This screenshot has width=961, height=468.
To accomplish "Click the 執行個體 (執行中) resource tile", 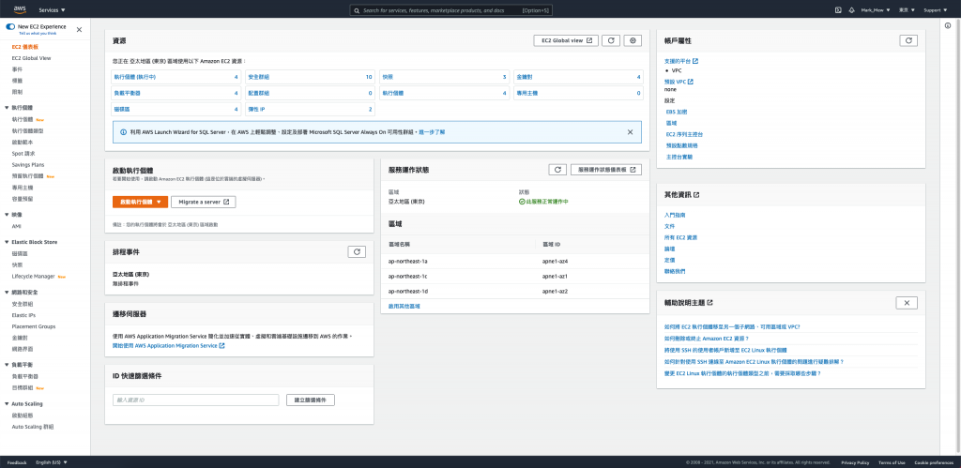I will 175,77.
